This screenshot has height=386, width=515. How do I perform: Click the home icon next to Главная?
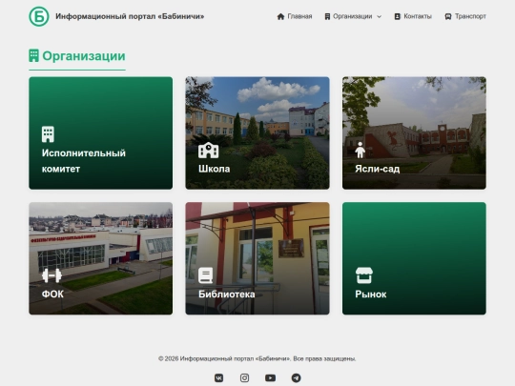[280, 16]
